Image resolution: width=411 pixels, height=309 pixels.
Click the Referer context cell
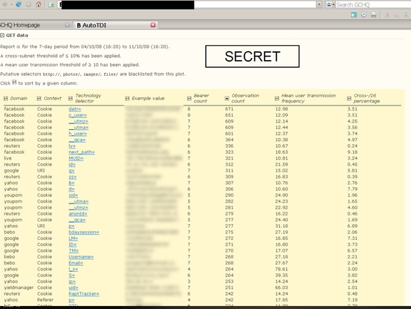(x=45, y=300)
